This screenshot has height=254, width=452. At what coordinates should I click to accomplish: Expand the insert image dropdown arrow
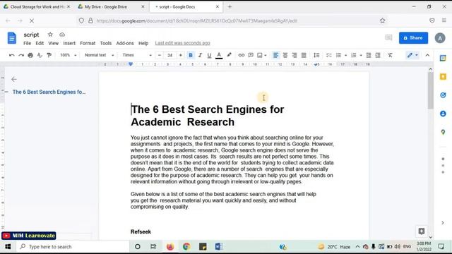pos(266,55)
